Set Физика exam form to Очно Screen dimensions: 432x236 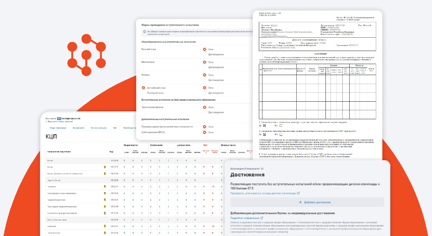[204, 75]
